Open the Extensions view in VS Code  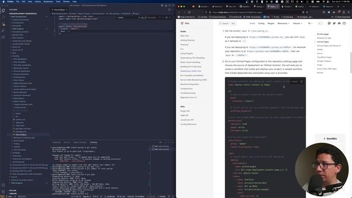click(x=3, y=37)
